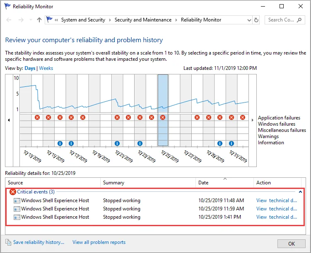
Task: Open the recent locations dropdown arrow
Action: (x=31, y=20)
